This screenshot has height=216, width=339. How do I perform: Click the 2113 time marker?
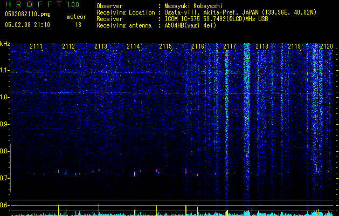coord(101,46)
